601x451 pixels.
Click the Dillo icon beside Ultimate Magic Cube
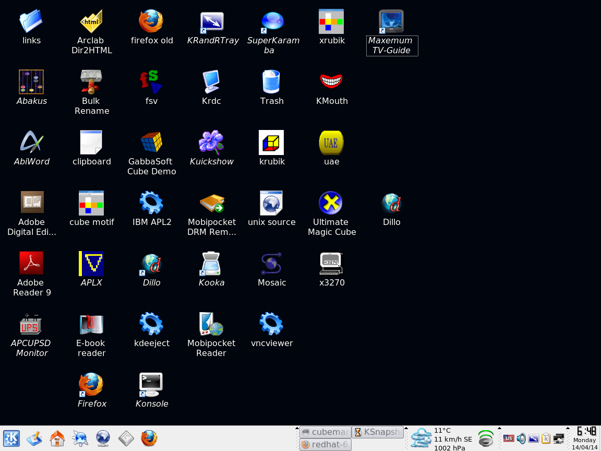click(x=391, y=203)
